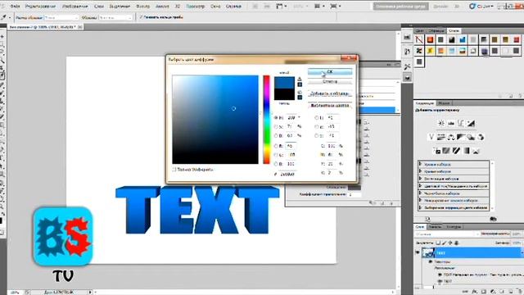Enable the Только Web-цвета checkbox
The width and height of the screenshot is (524, 295).
(x=174, y=170)
